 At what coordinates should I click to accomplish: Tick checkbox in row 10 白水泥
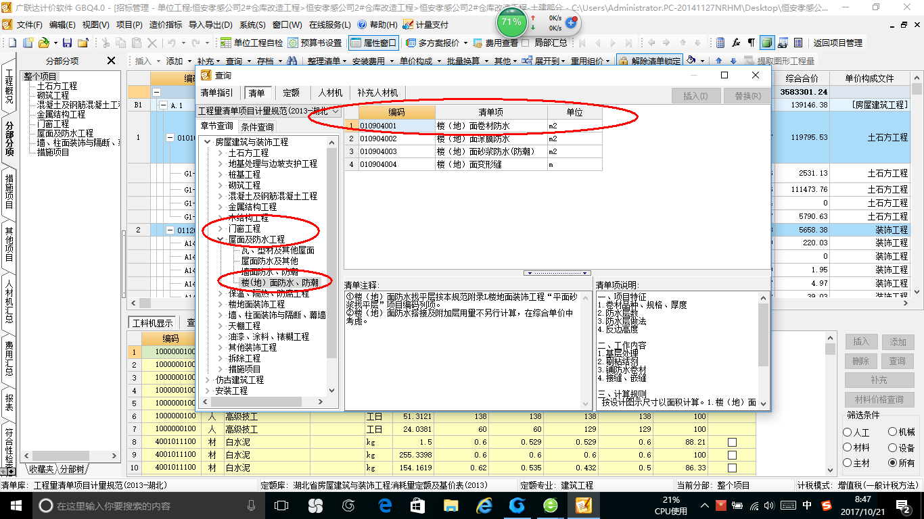click(x=732, y=468)
